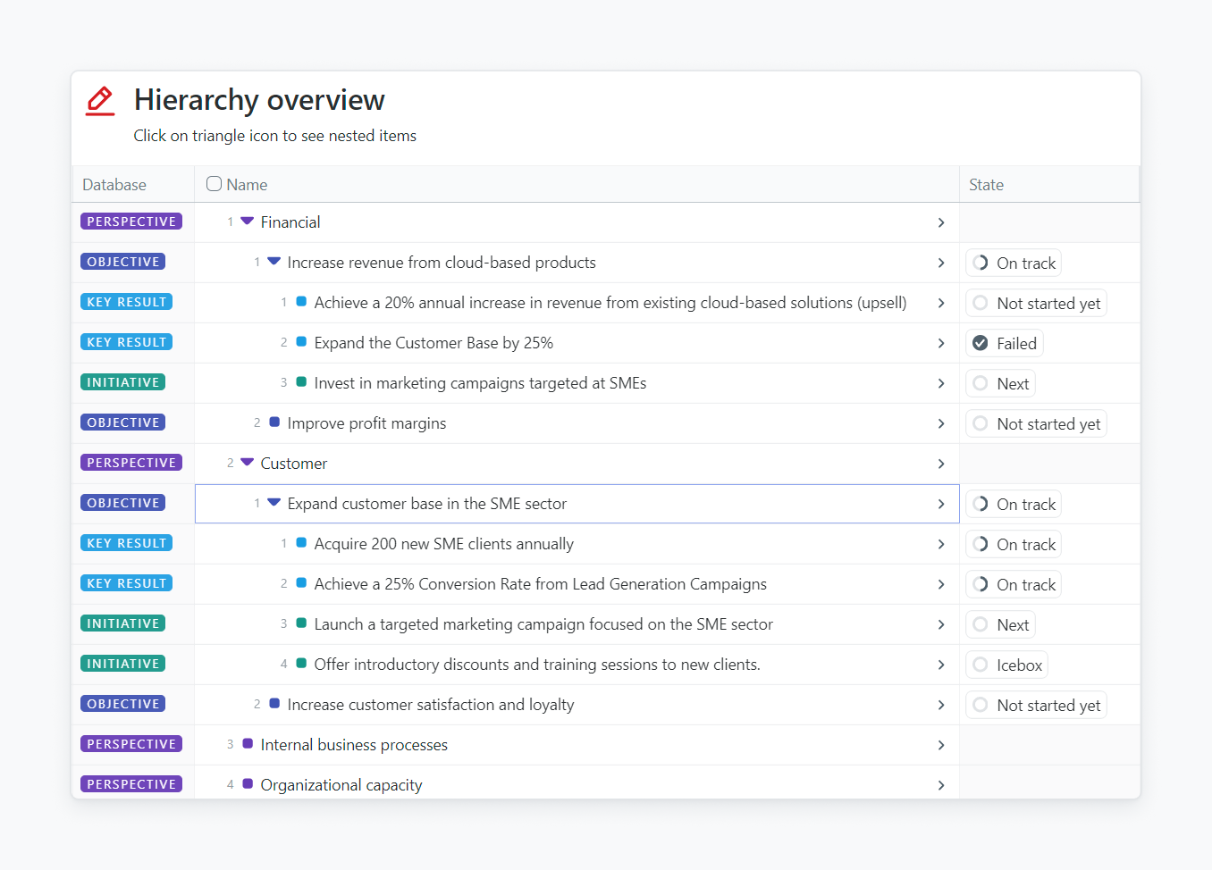Click the blue square icon beside Improve profit margins
Screen dimensions: 1212x870
pos(274,422)
